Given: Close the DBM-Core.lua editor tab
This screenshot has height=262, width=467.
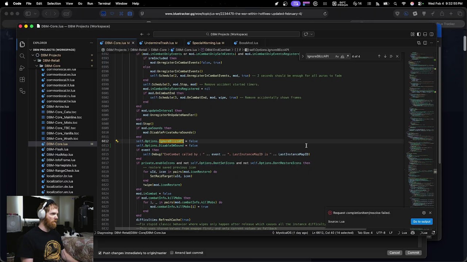Looking at the screenshot, I should [133, 43].
